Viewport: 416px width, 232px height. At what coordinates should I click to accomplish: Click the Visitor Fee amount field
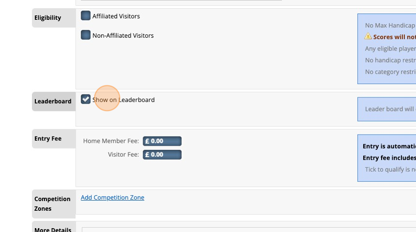(x=162, y=154)
